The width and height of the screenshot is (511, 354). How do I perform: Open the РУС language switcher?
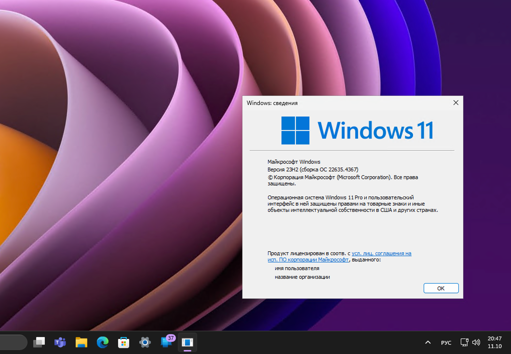pyautogui.click(x=446, y=342)
